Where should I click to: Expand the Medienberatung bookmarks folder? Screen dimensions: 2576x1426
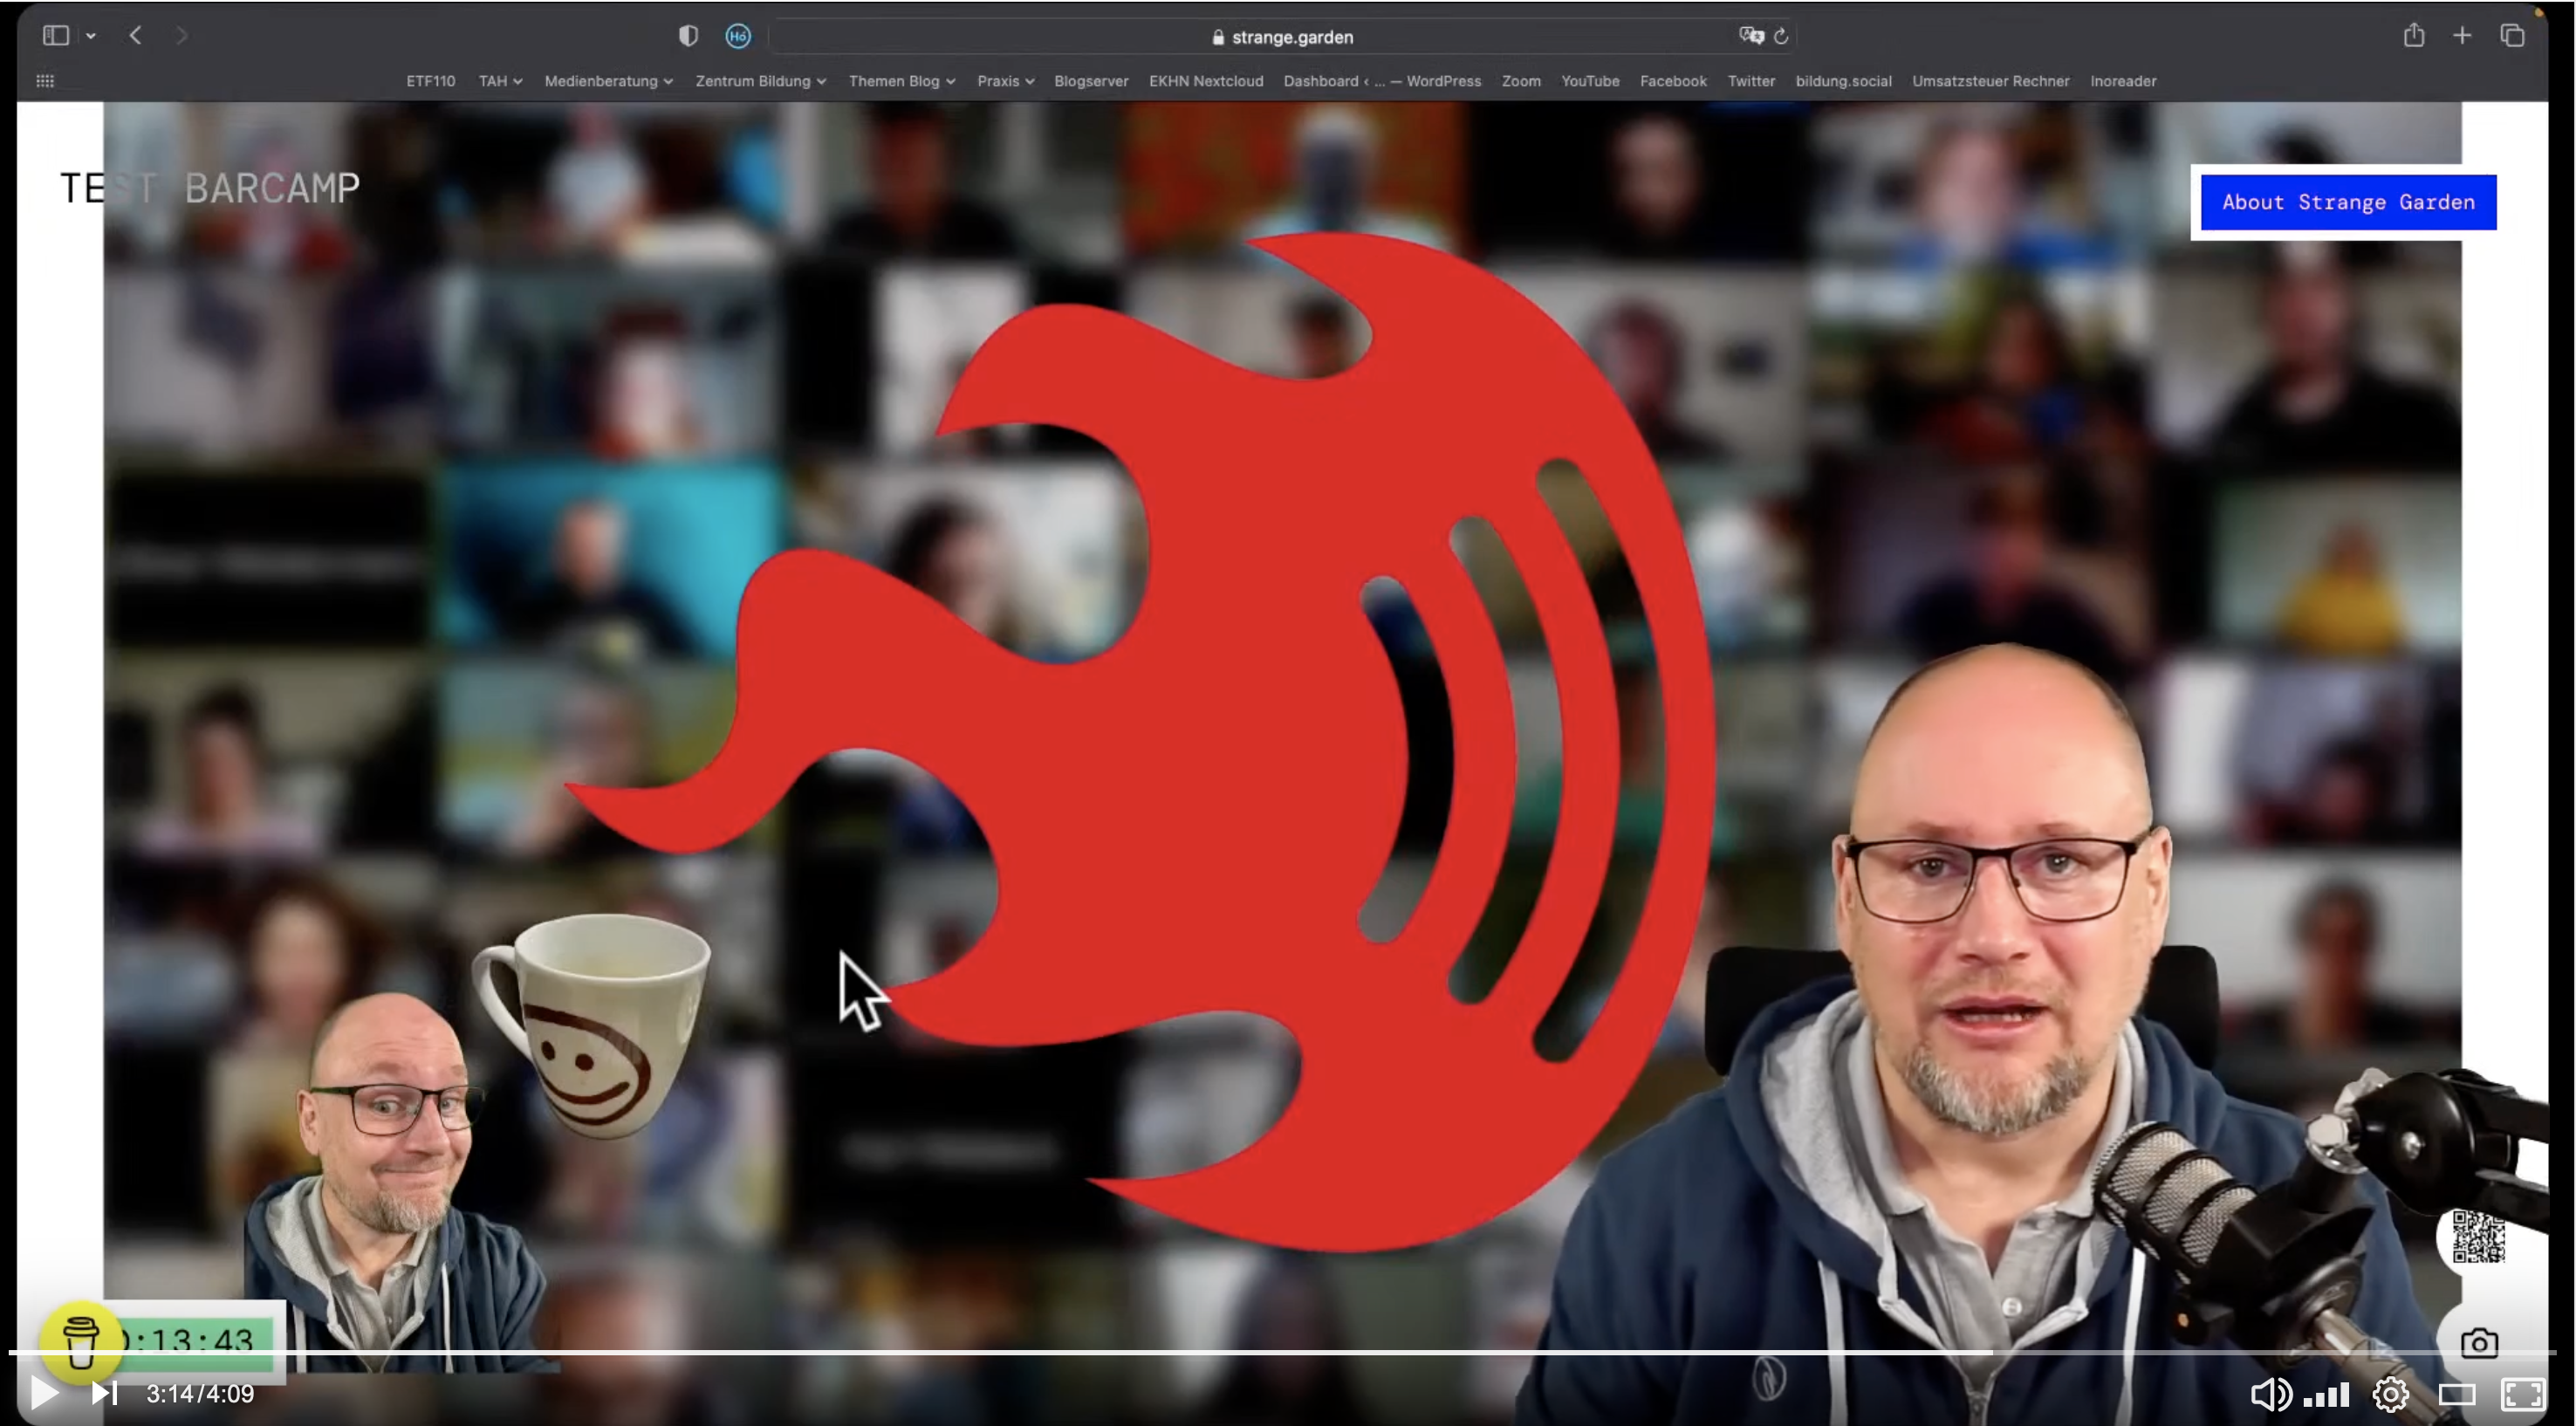click(x=608, y=81)
